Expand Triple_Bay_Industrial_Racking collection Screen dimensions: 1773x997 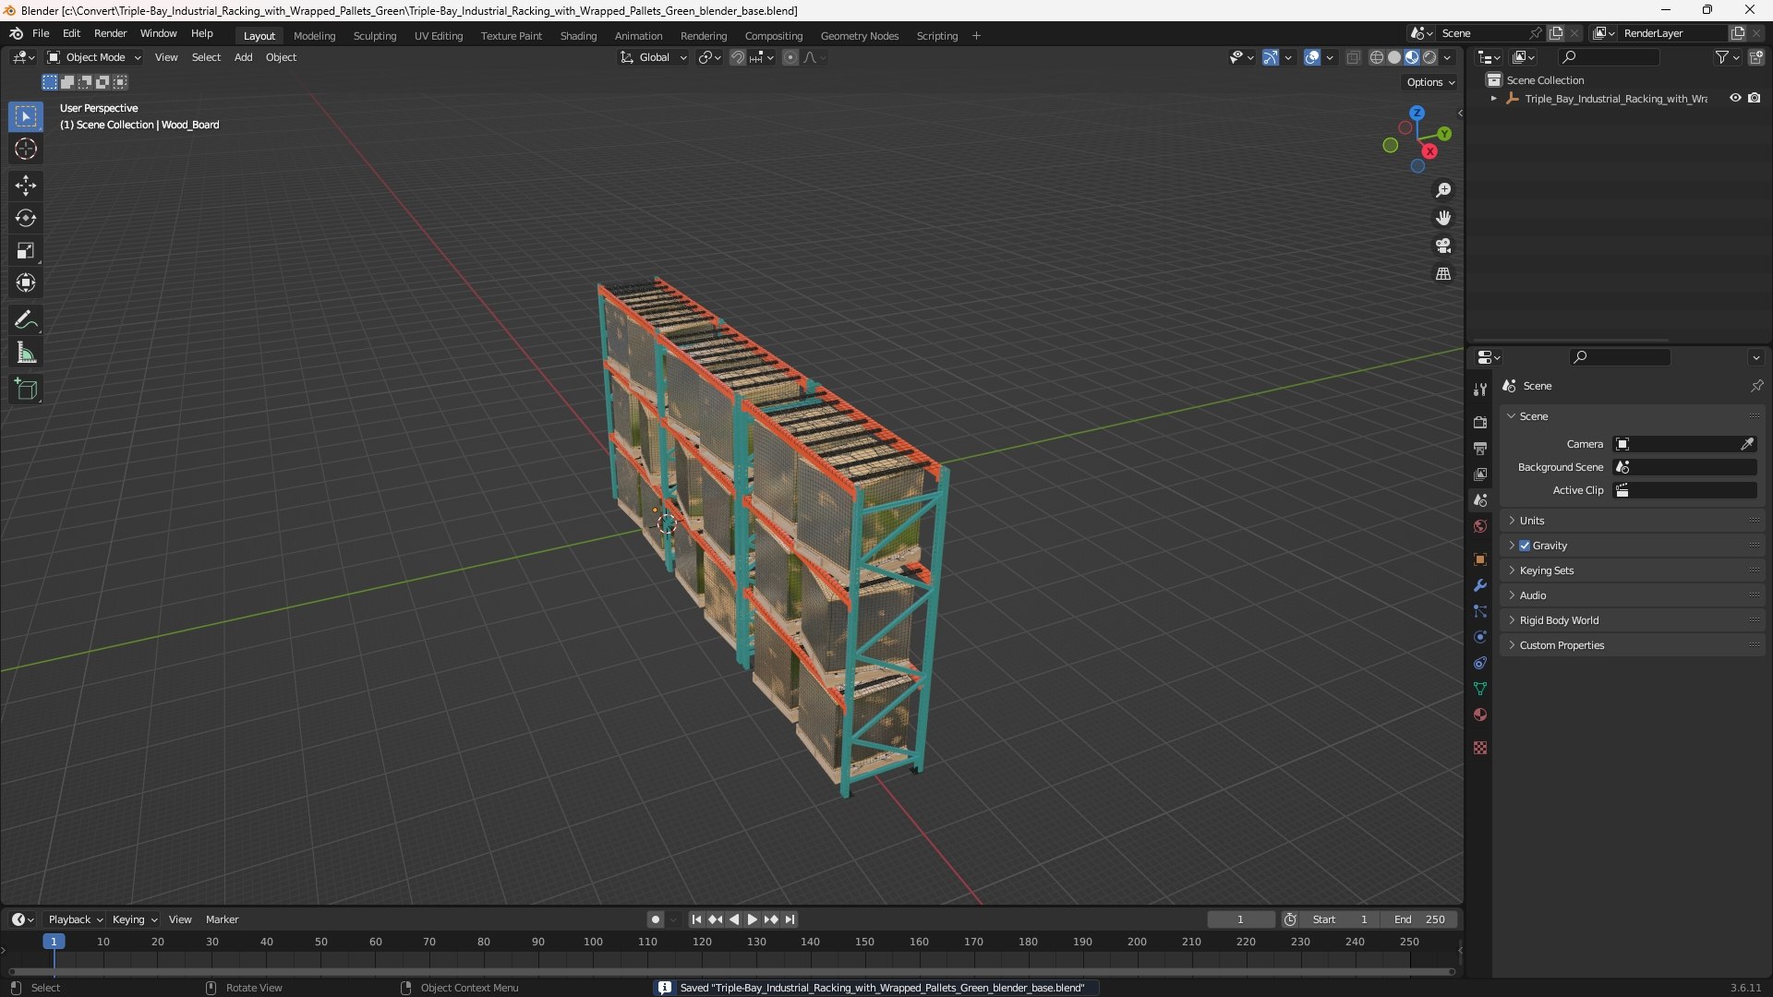coord(1493,99)
